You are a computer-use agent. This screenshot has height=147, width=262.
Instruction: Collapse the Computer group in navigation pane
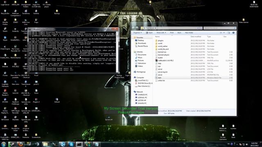135,78
